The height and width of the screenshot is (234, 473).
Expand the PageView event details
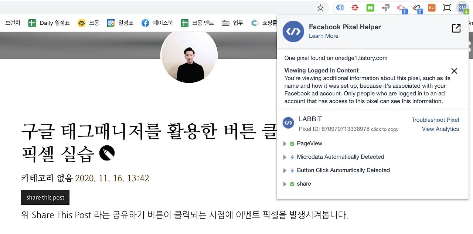point(285,143)
